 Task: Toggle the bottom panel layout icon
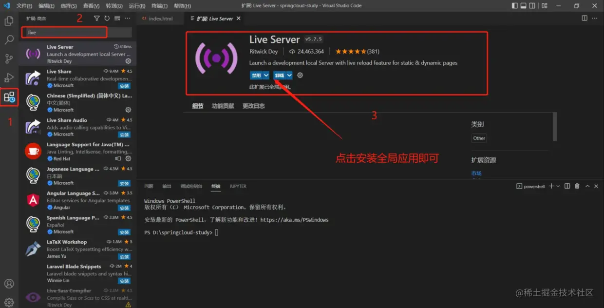524,6
